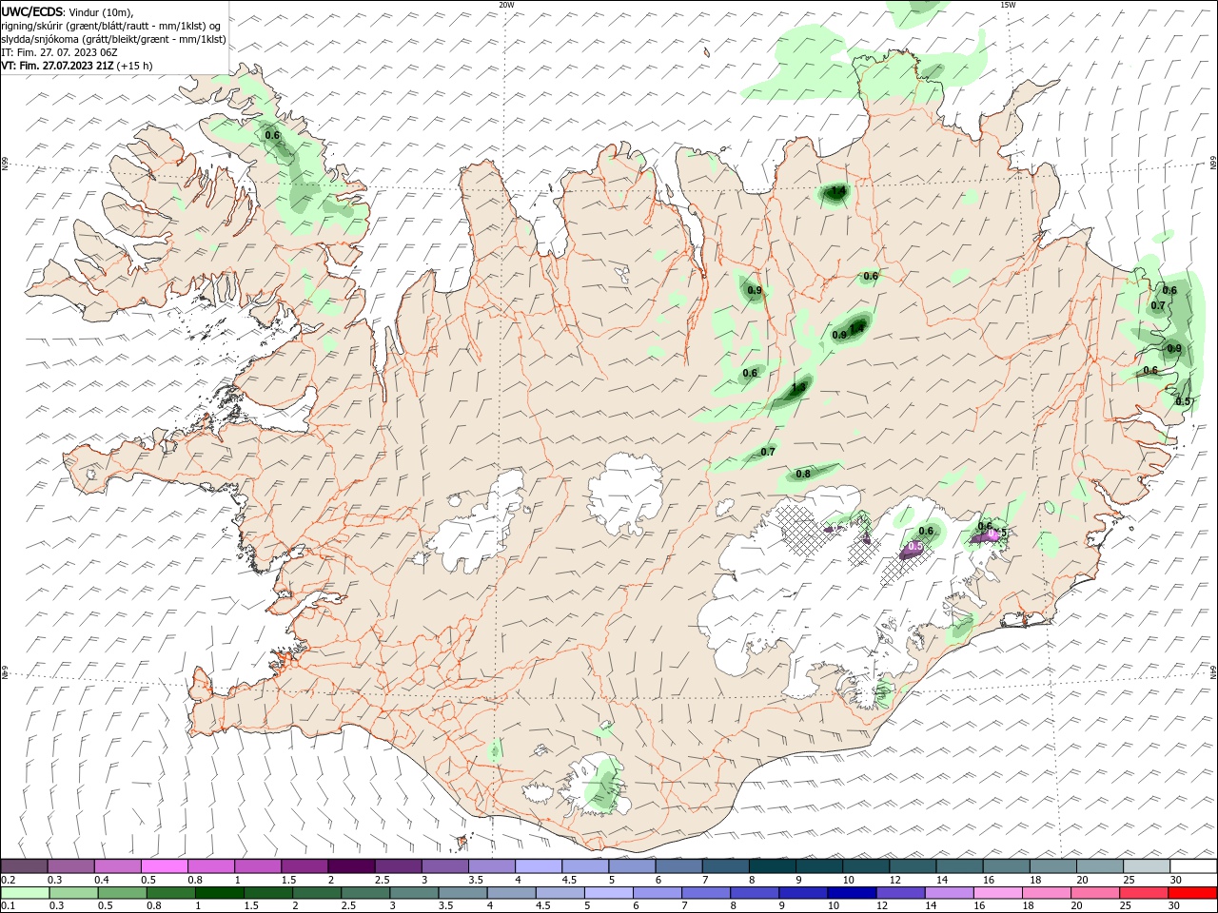Click the bright pink 0.5–0.8 snow legend swatch
Image resolution: width=1218 pixels, height=913 pixels.
point(165,866)
